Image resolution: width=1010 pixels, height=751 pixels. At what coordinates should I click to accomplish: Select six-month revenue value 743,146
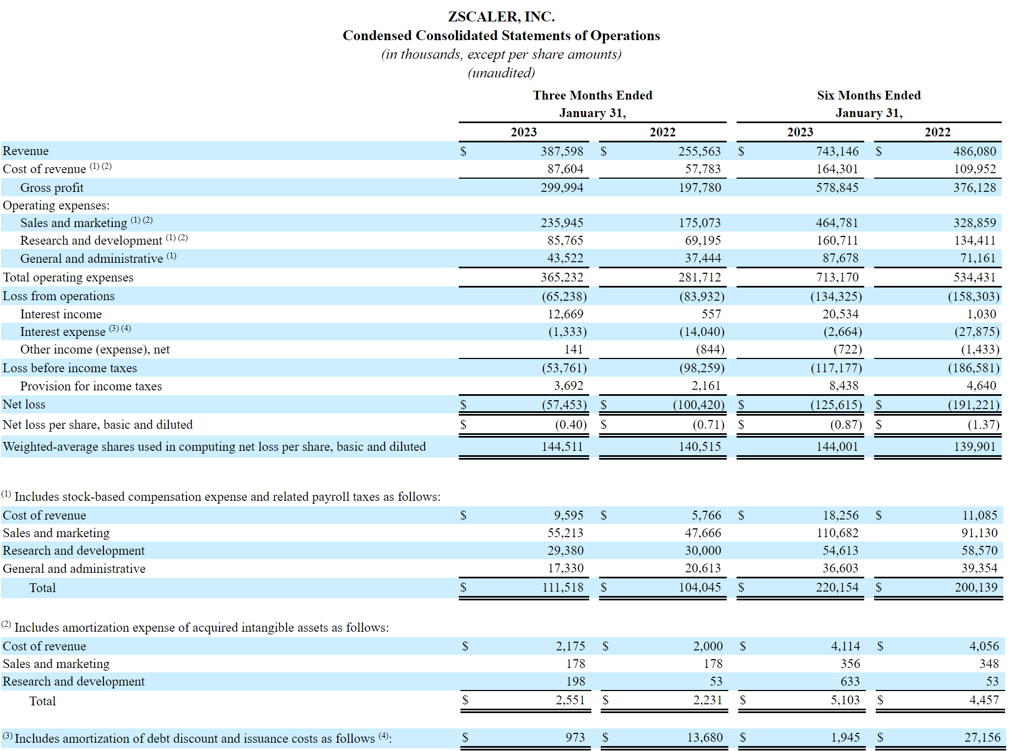837,151
